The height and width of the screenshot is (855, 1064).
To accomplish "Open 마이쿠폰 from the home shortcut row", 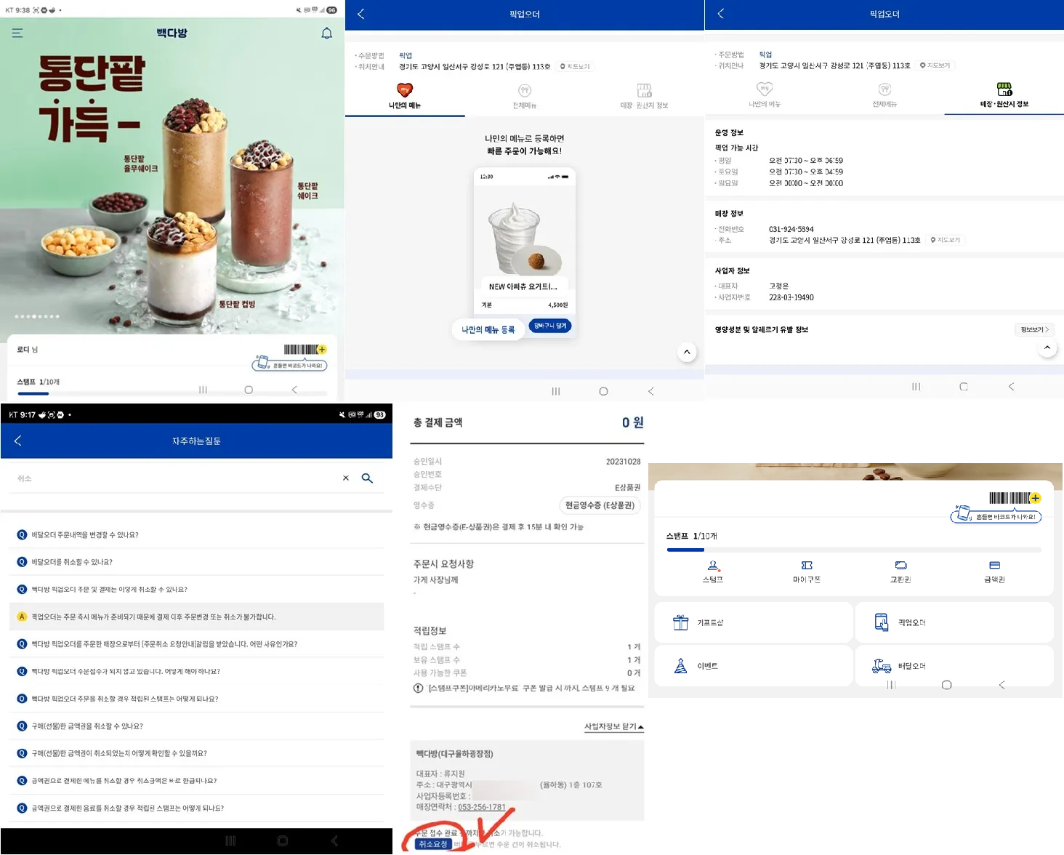I will 807,571.
